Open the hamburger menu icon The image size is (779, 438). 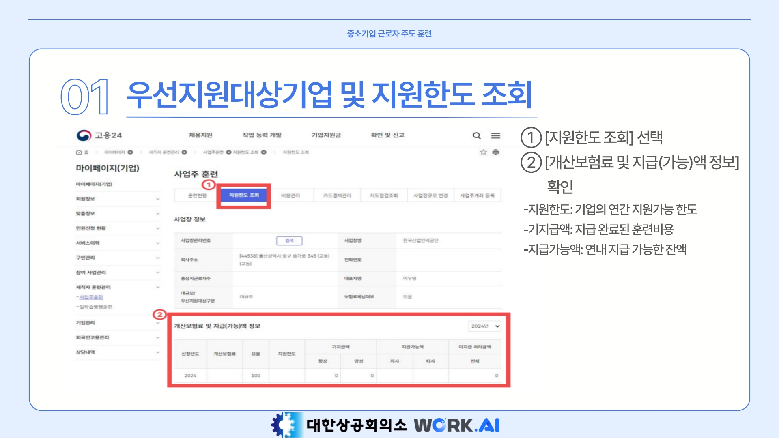tap(495, 135)
